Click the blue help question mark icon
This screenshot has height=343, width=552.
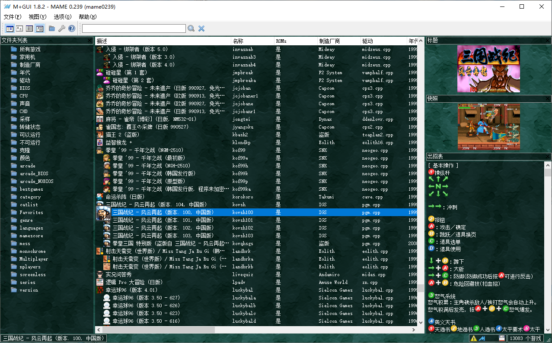[72, 28]
